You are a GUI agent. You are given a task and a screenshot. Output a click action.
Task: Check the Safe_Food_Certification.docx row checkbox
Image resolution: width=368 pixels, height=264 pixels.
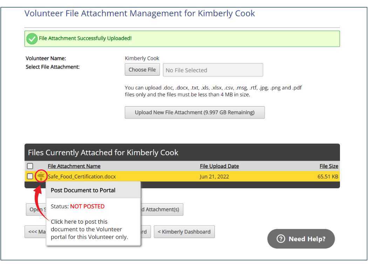click(x=30, y=176)
